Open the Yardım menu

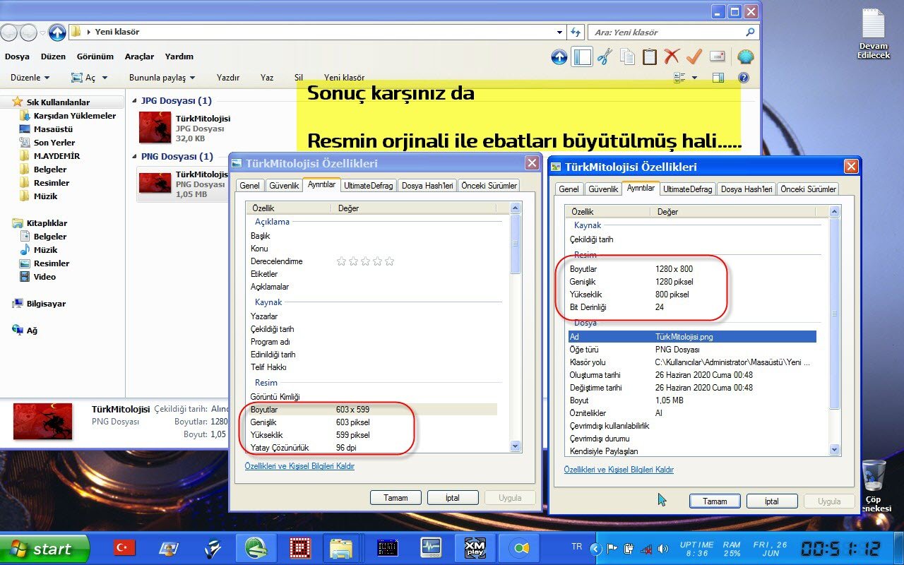[179, 56]
